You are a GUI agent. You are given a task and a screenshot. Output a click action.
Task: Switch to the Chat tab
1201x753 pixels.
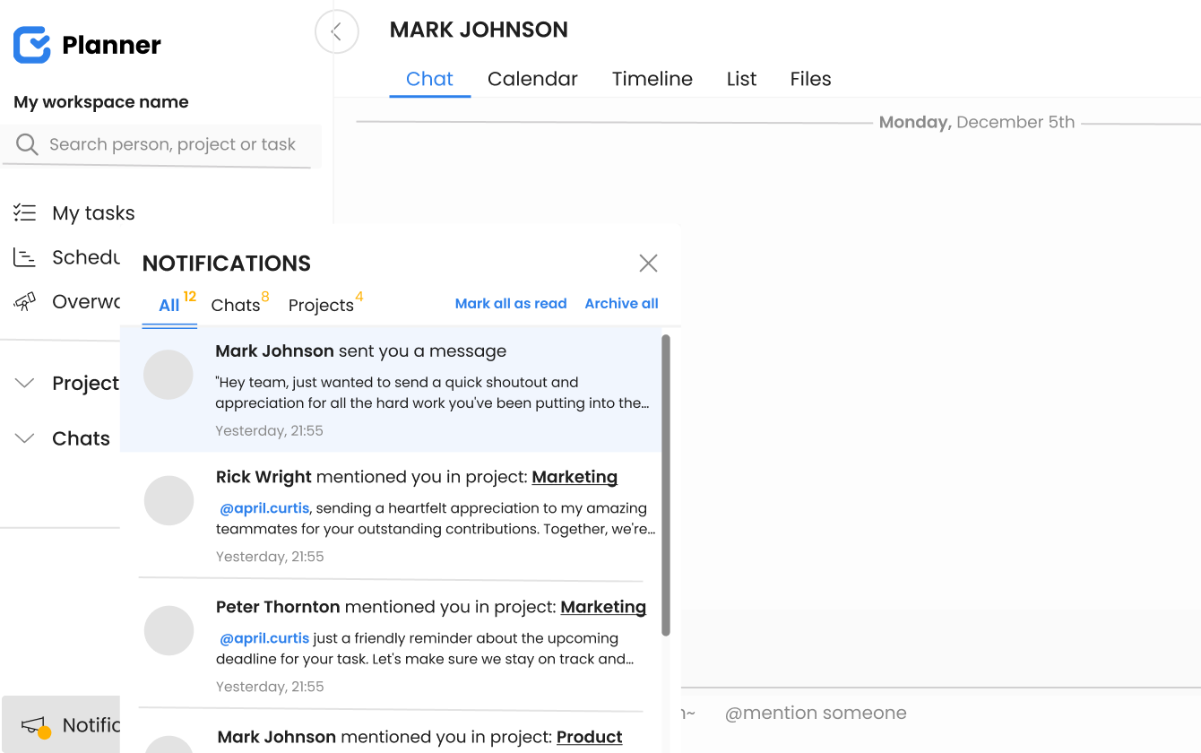pyautogui.click(x=429, y=79)
